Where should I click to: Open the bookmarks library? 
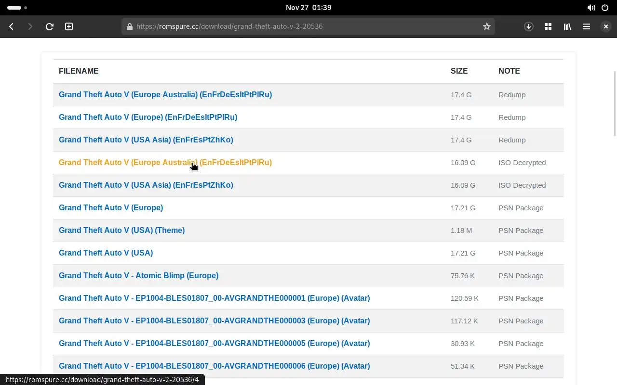coord(567,26)
